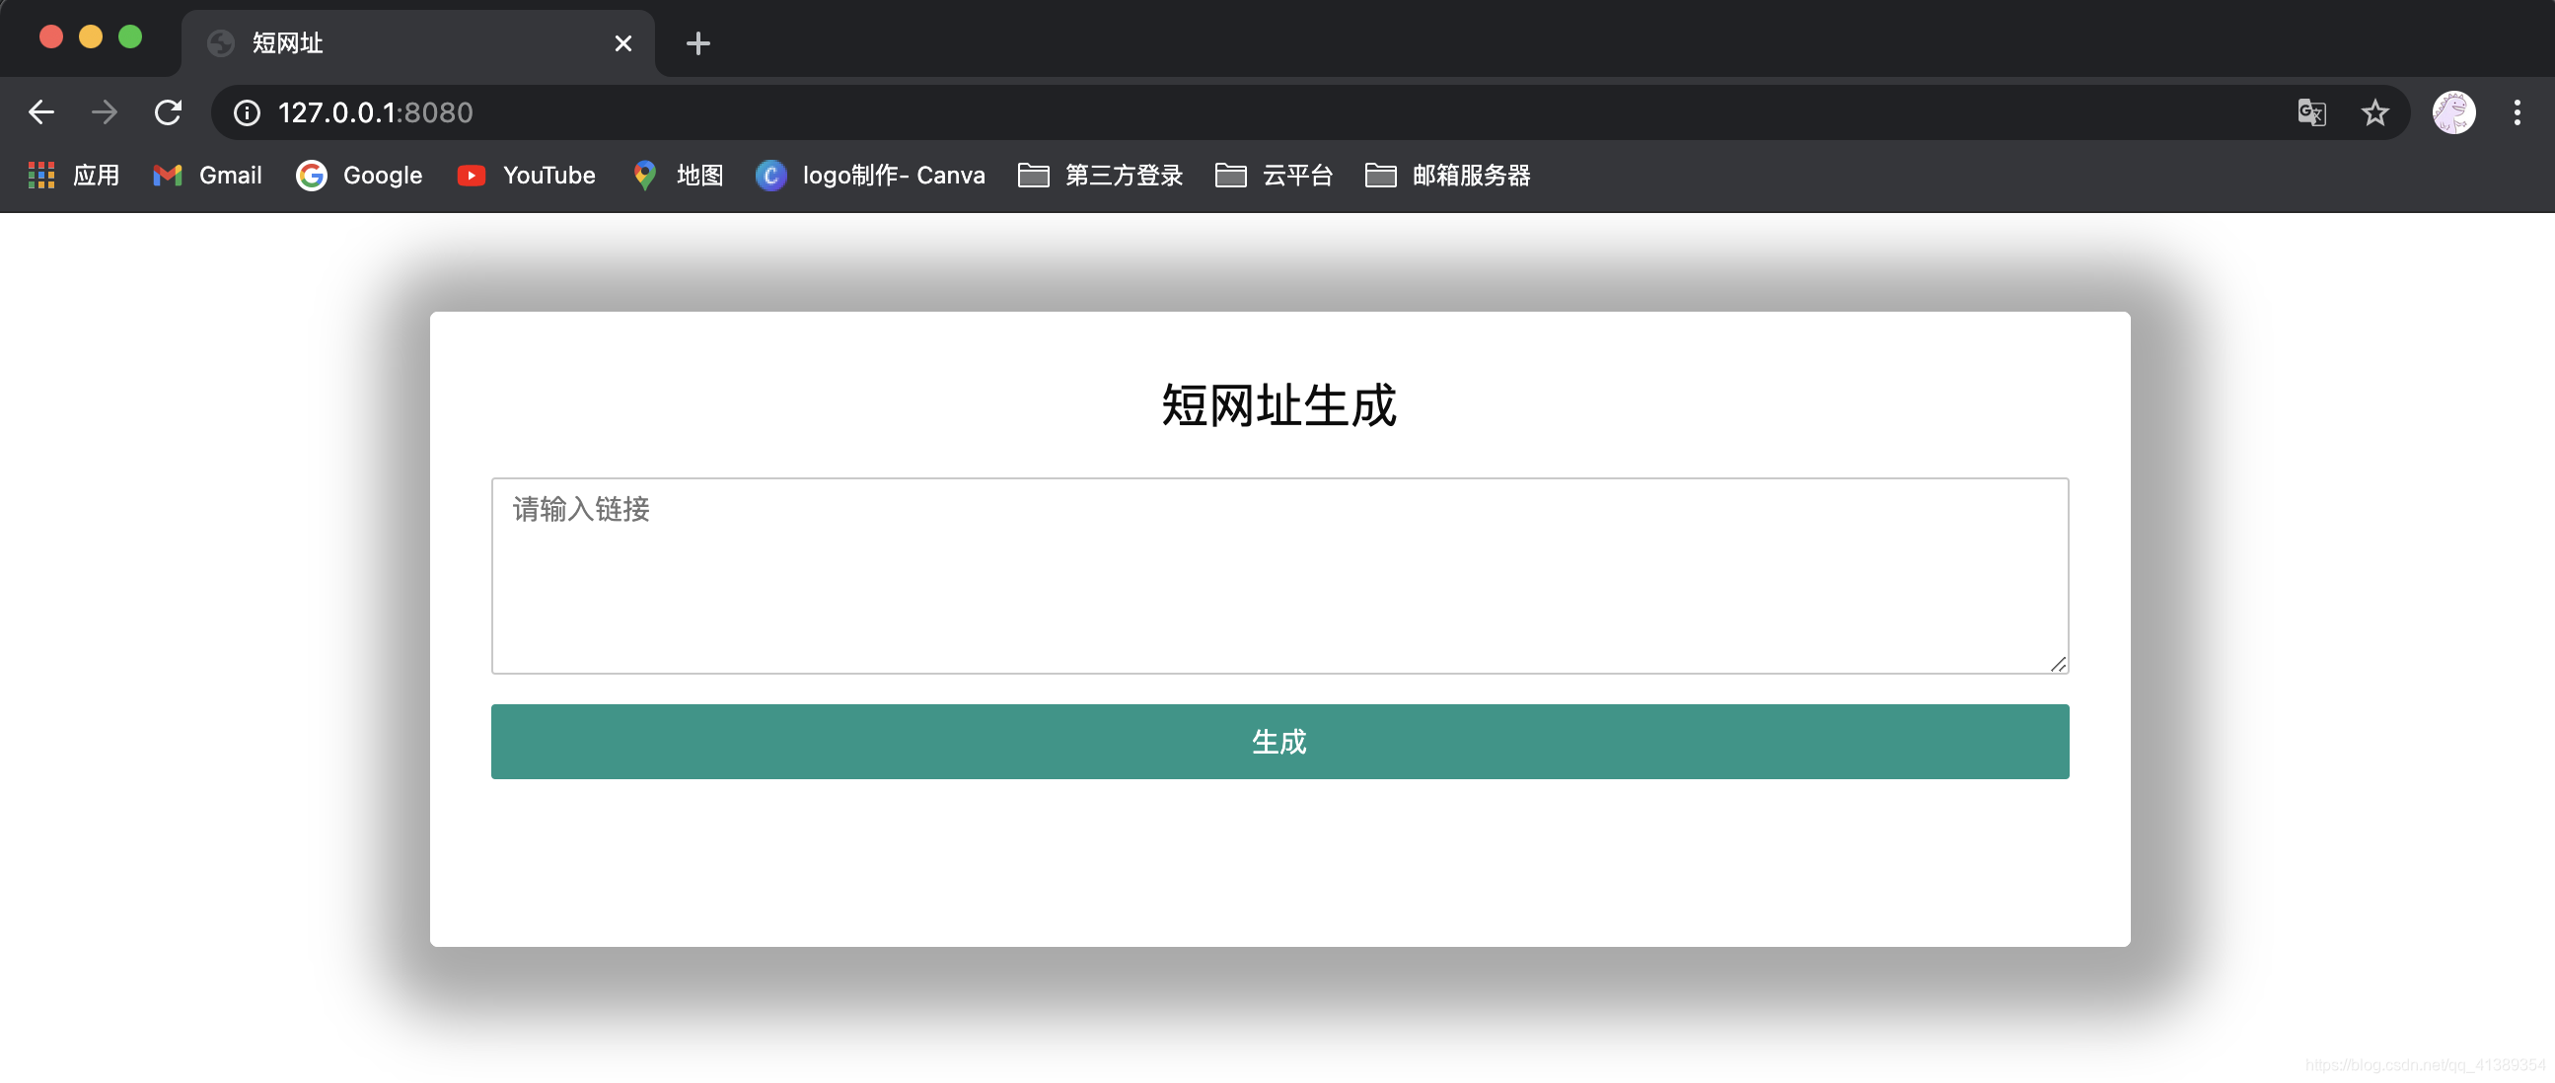Click the 生成 generate button
This screenshot has height=1083, width=2555.
(x=1279, y=741)
